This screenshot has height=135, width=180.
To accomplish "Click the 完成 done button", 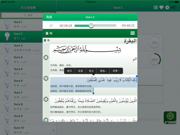I will coord(49,17).
